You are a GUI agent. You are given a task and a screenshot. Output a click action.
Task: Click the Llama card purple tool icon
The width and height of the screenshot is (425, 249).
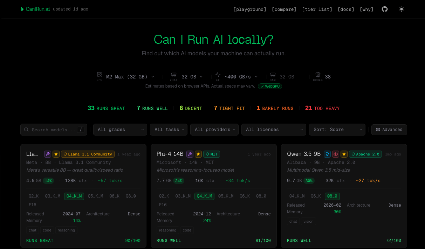(x=48, y=154)
